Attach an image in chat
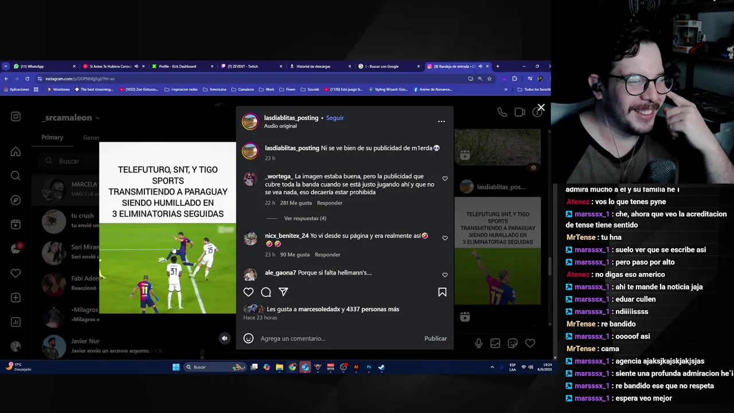This screenshot has width=734, height=413. click(495, 343)
